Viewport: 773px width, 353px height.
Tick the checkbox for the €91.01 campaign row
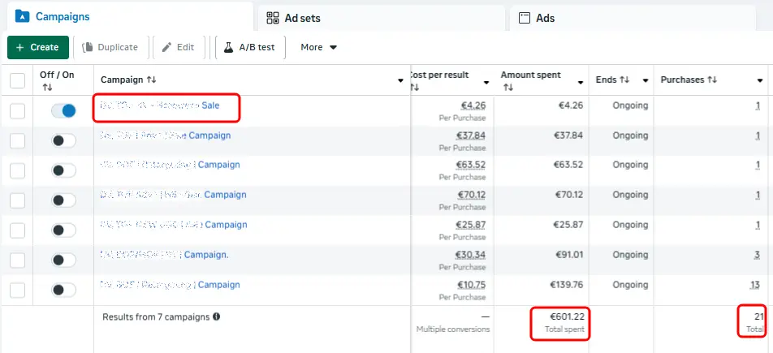click(17, 260)
